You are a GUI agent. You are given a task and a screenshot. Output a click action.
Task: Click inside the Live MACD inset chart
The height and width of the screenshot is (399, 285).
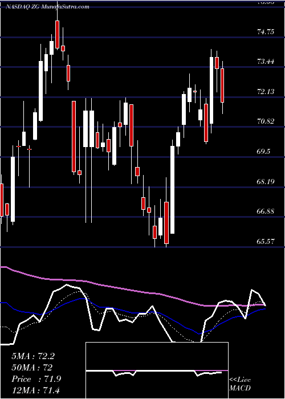tap(157, 370)
